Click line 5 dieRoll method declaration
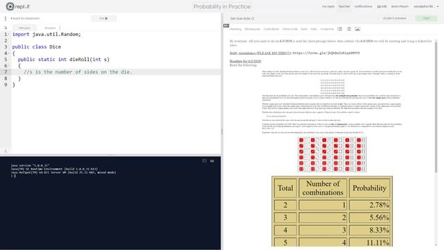 tap(63, 60)
